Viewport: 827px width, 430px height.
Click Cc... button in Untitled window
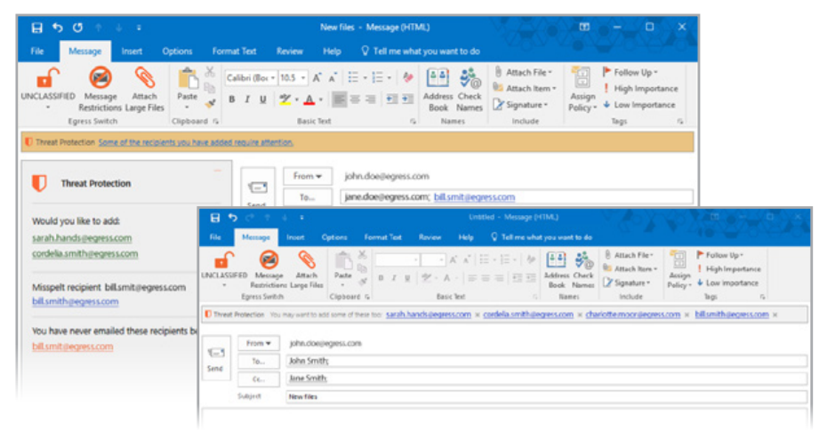(x=259, y=378)
